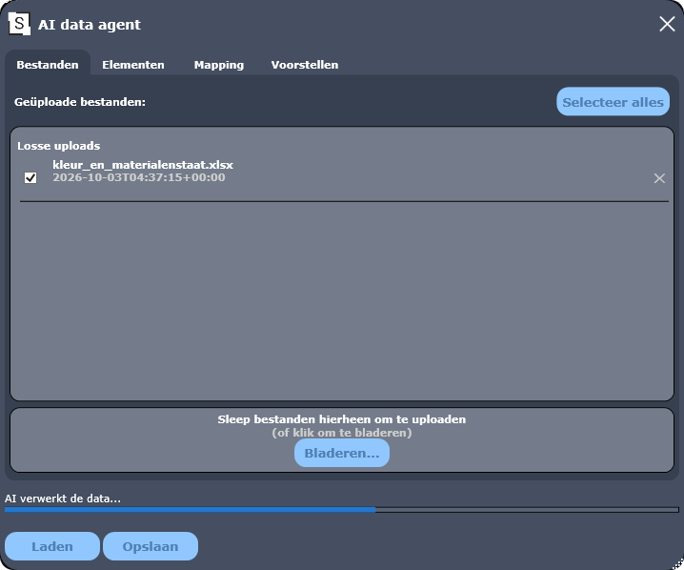Remove kleur_en_materialenstaat.xlsx with its X icon
684x570 pixels.
[x=659, y=178]
